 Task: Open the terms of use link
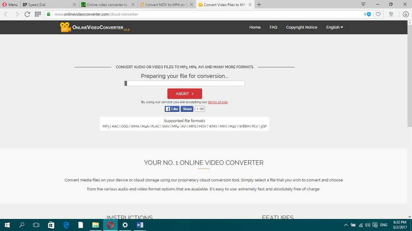click(x=218, y=102)
